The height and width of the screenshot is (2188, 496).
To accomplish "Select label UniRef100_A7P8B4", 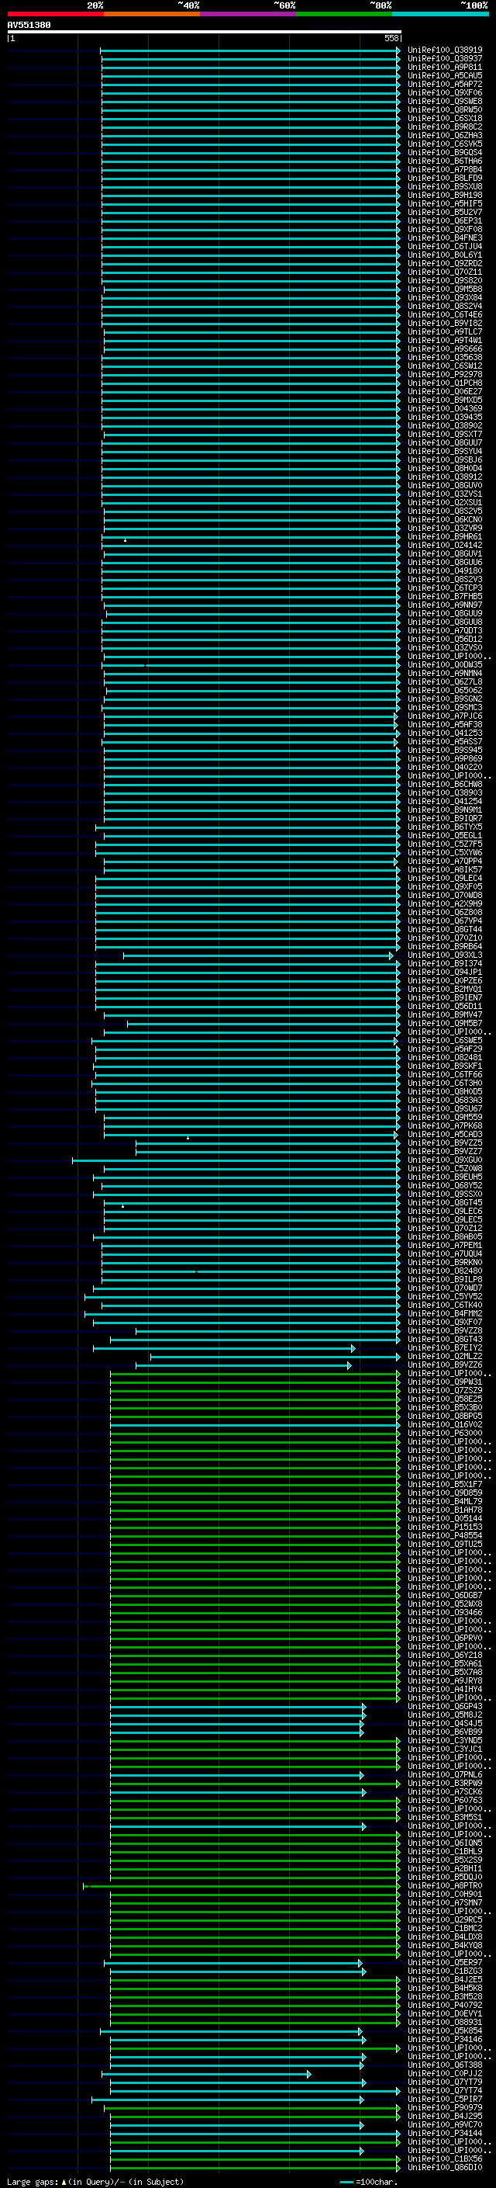I will pos(445,170).
